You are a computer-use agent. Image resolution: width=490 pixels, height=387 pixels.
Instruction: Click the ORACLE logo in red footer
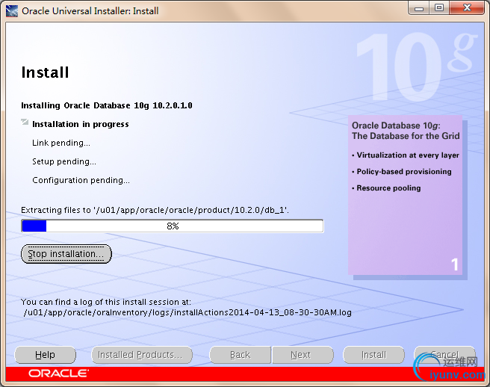tap(59, 374)
